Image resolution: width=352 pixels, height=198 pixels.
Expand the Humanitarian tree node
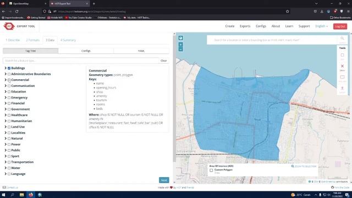5,121
